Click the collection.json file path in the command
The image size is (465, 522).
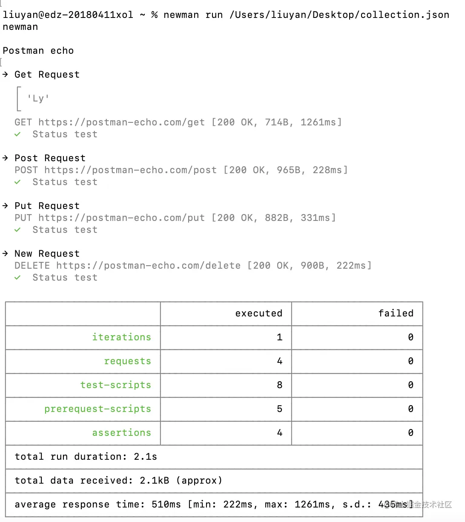point(339,15)
